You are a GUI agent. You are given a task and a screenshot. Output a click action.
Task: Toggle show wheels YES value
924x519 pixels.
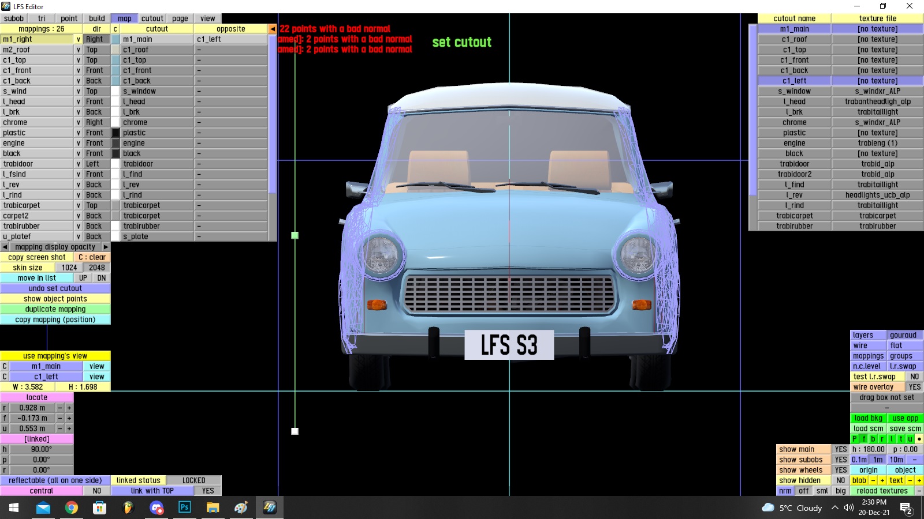coord(841,470)
